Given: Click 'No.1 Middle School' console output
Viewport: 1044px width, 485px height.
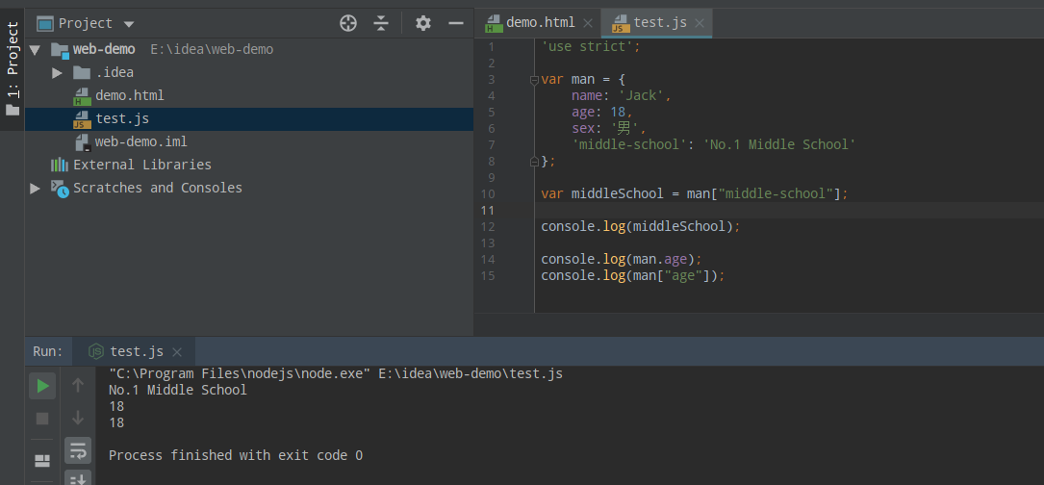Looking at the screenshot, I should pyautogui.click(x=178, y=391).
